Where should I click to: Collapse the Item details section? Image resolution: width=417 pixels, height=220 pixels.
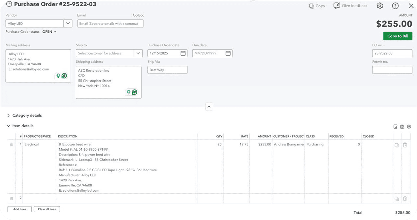(9, 126)
